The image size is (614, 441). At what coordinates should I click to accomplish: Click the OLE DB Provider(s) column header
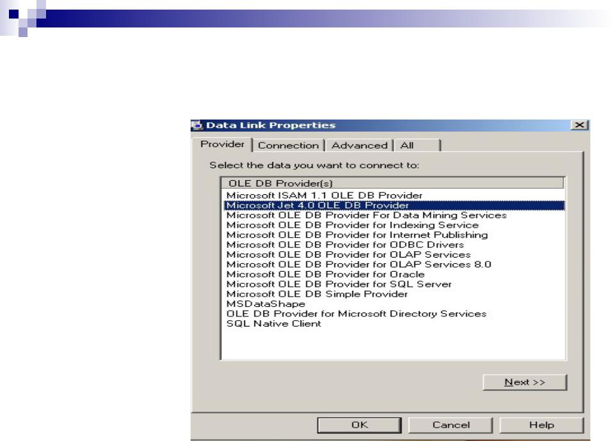pyautogui.click(x=392, y=183)
